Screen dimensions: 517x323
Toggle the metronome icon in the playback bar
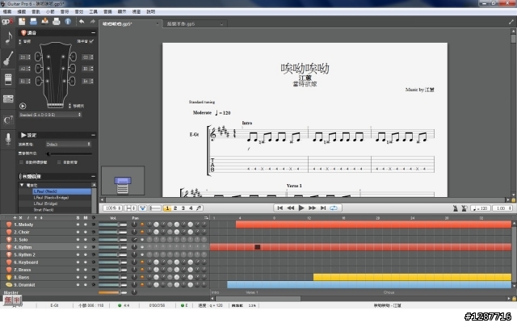[x=456, y=208]
